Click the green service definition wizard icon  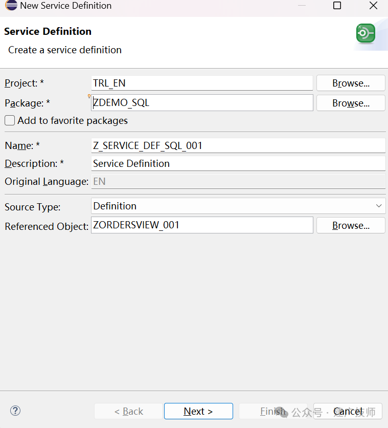[366, 34]
